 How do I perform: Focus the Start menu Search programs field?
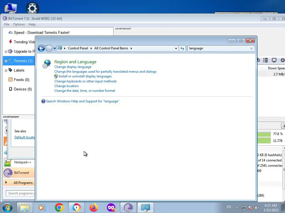point(20,193)
